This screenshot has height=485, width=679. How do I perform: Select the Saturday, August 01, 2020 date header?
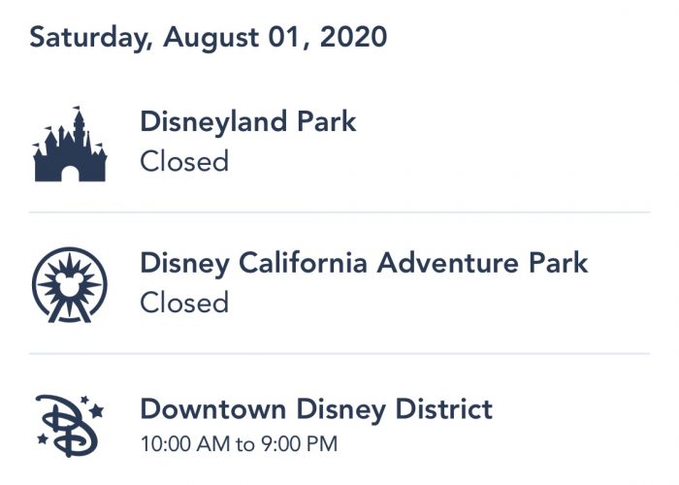[209, 38]
